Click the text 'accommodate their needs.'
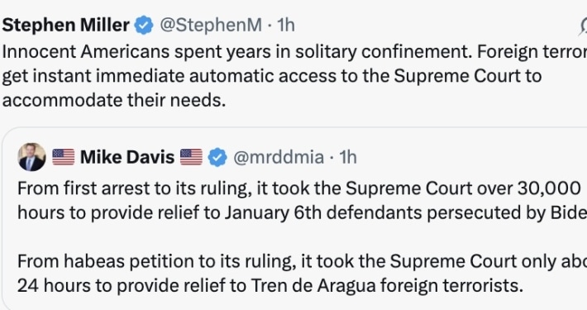The width and height of the screenshot is (587, 310). point(114,100)
